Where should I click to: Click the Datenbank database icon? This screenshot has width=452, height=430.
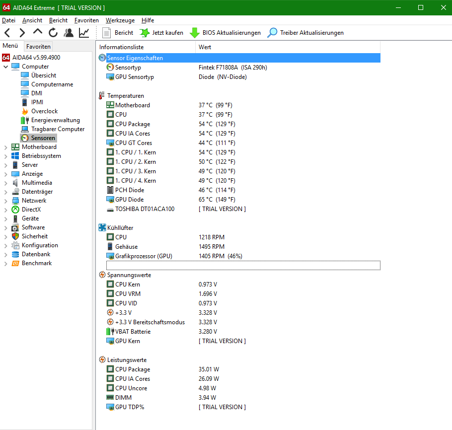15,254
